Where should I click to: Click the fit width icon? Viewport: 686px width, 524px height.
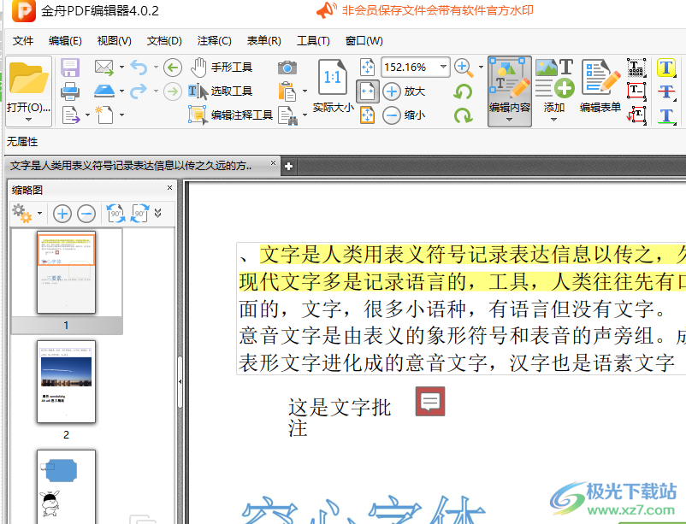(368, 91)
